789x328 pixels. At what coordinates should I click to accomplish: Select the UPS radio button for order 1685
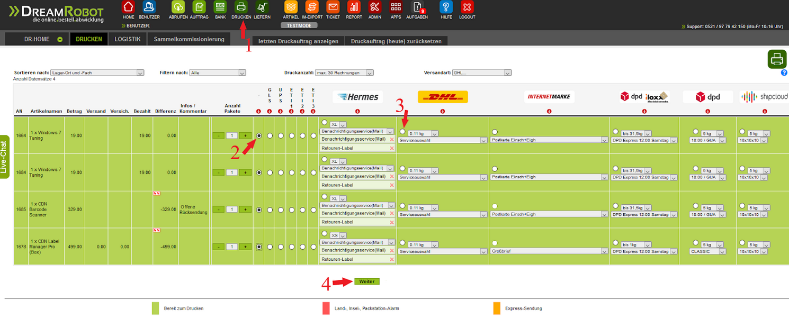click(x=281, y=209)
